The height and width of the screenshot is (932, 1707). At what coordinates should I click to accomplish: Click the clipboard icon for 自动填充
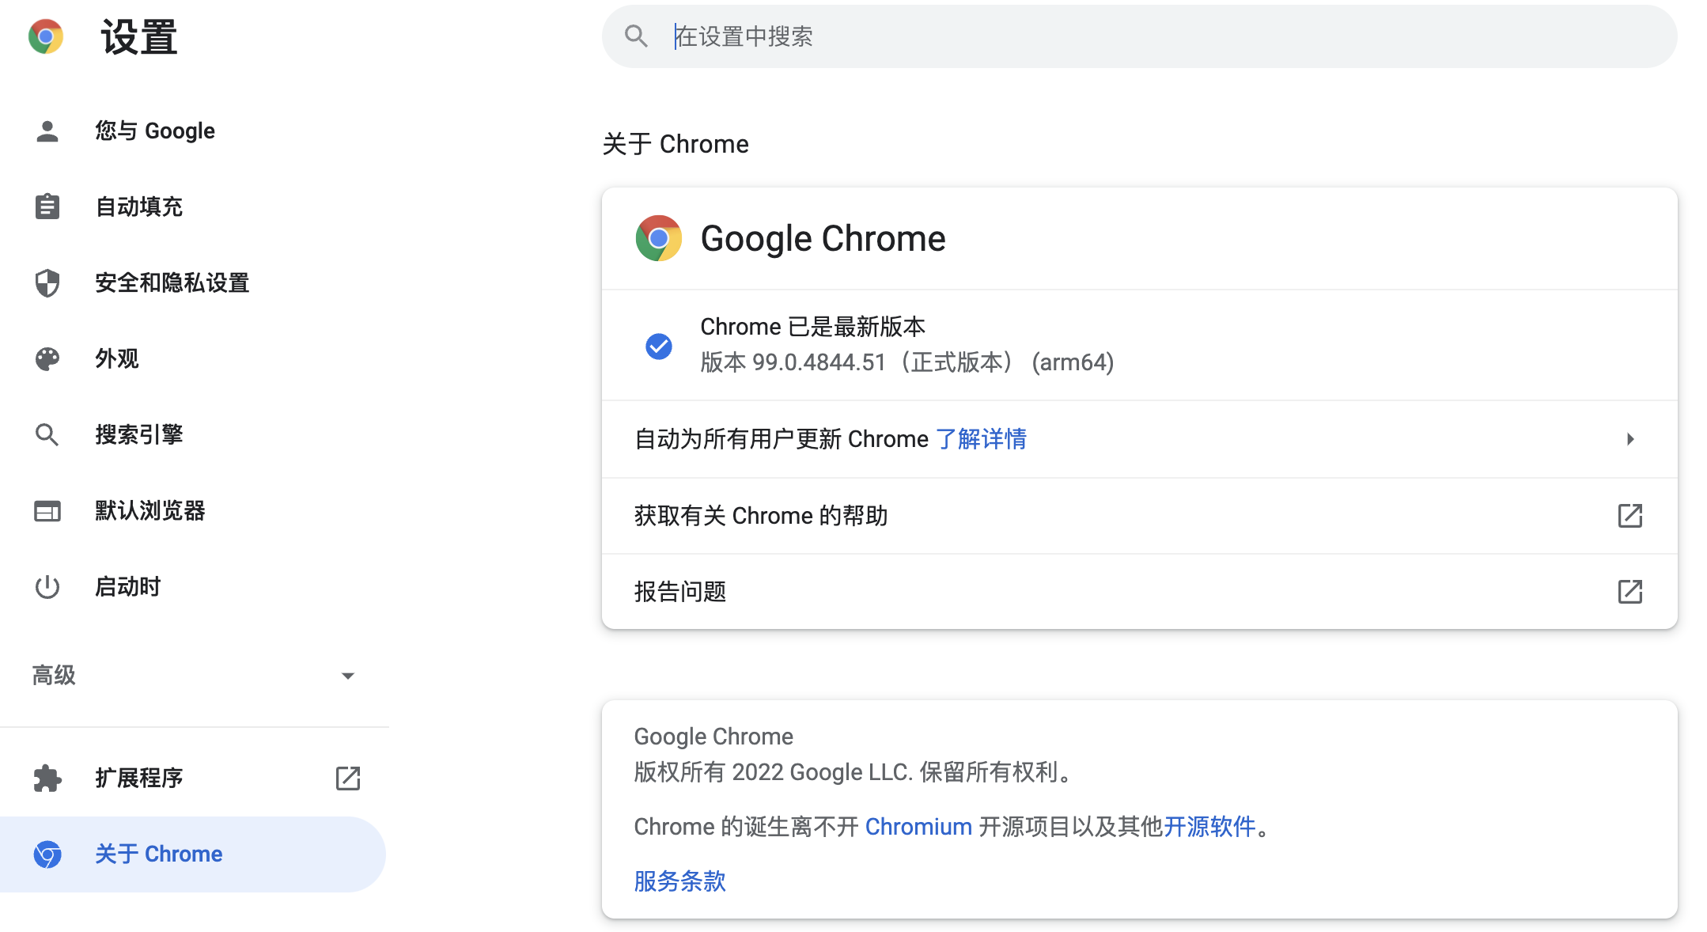[x=47, y=206]
